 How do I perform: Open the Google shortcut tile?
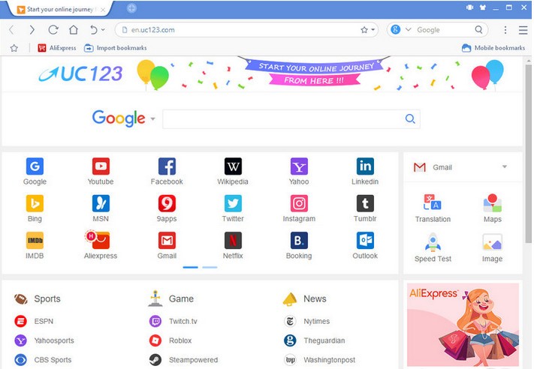[35, 172]
